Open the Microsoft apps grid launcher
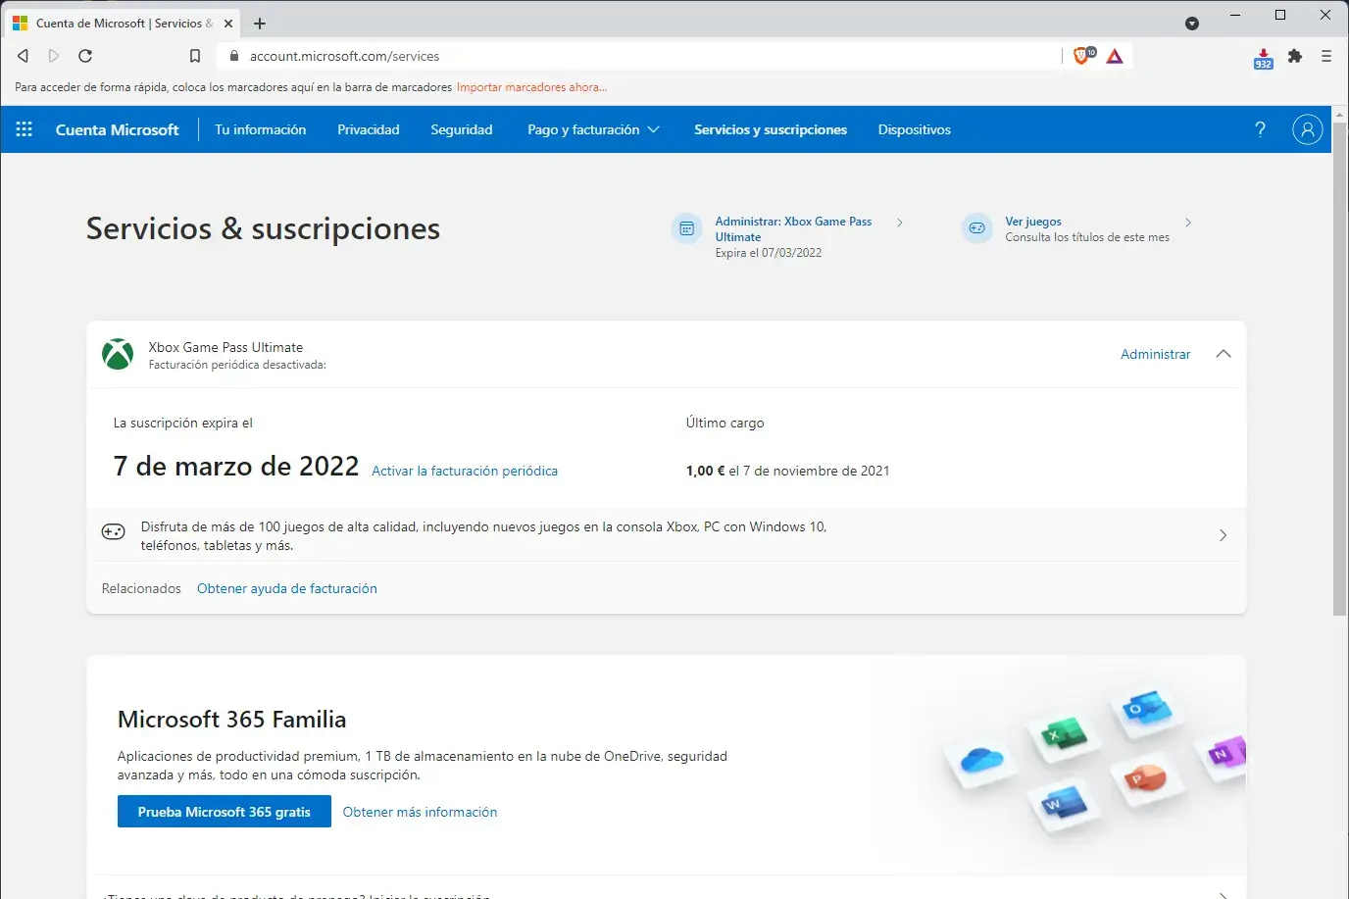 pos(25,129)
